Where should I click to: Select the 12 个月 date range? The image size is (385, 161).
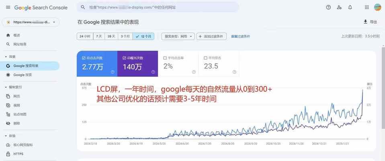click(x=143, y=36)
